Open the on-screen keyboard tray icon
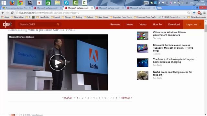207x116 pixels. pyautogui.click(x=146, y=3)
